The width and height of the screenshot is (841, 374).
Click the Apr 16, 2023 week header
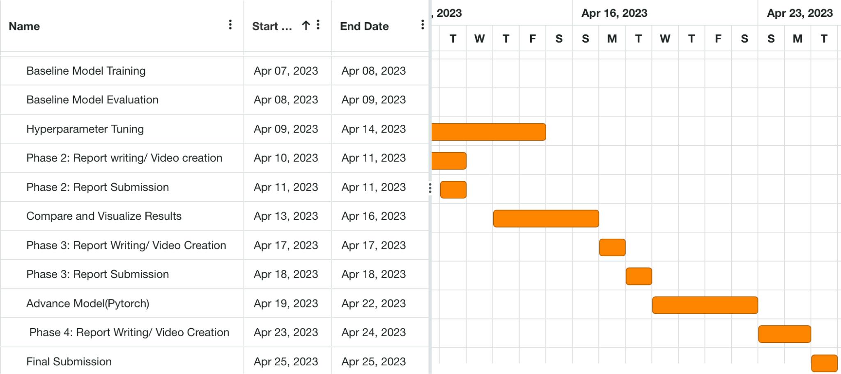pos(614,13)
